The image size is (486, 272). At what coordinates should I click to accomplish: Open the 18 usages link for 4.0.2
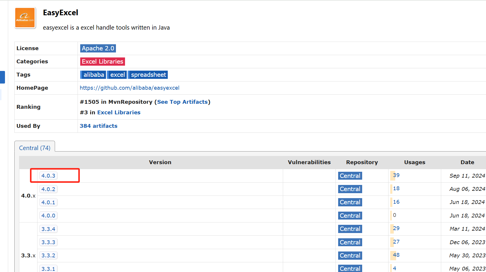(x=396, y=188)
